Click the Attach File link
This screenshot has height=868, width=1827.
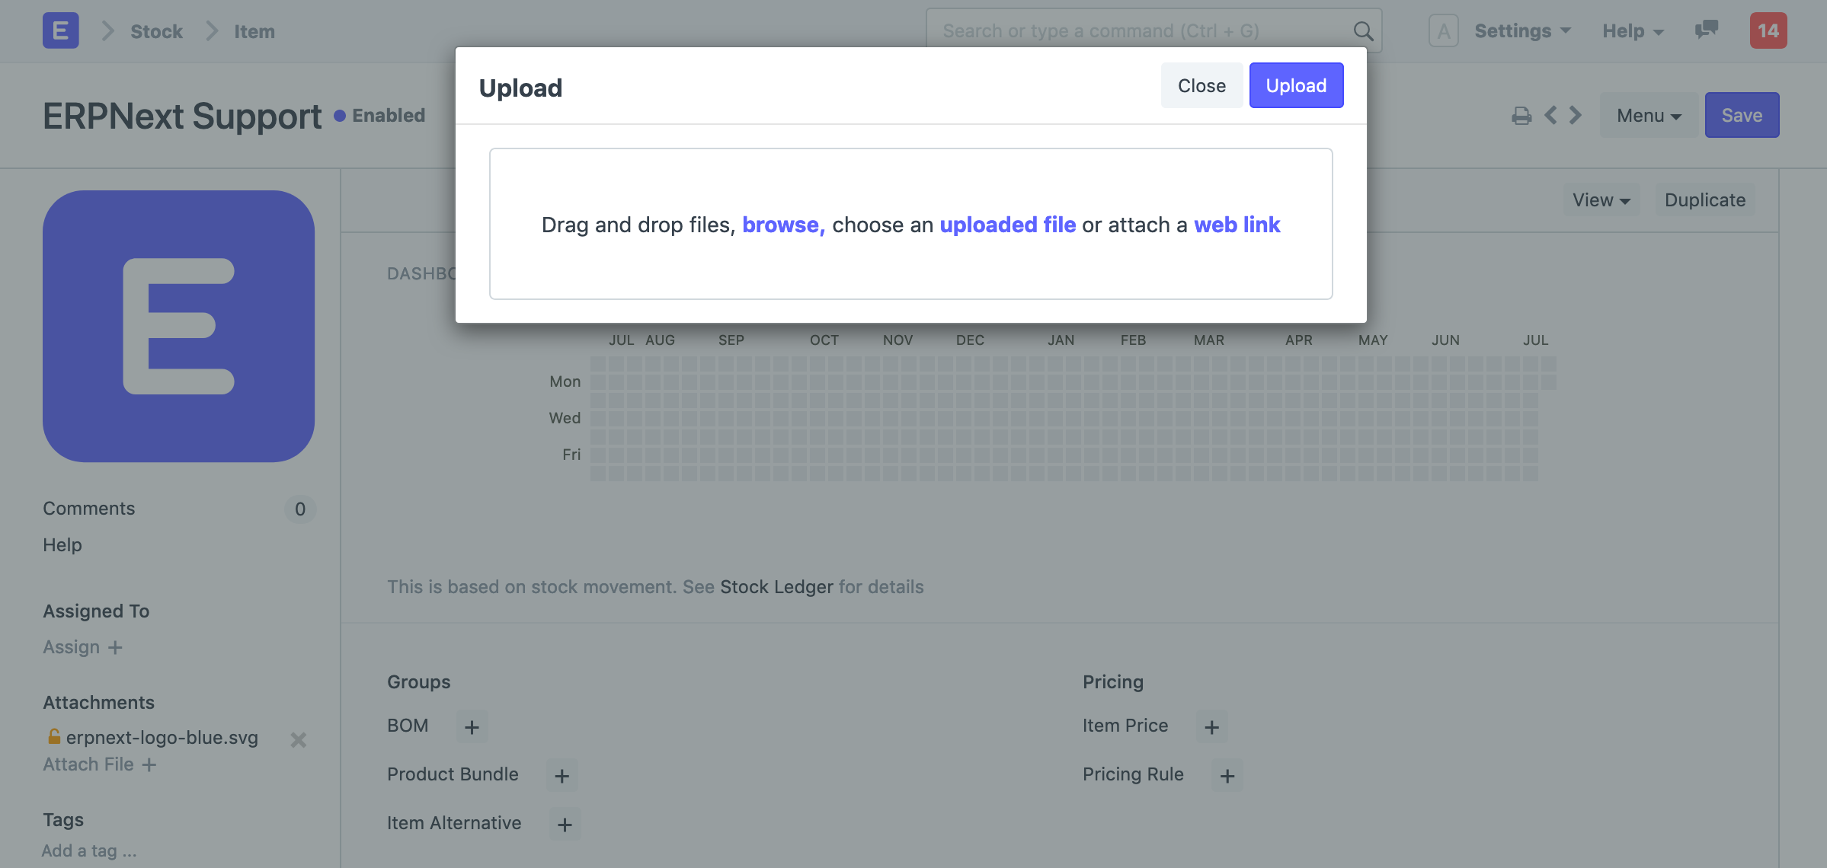point(88,764)
